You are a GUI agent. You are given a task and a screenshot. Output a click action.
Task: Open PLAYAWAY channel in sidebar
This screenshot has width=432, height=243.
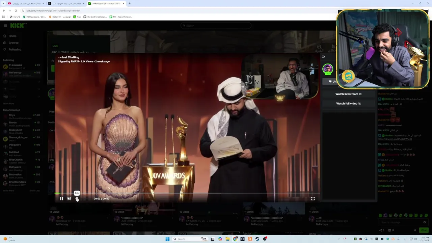[22, 66]
